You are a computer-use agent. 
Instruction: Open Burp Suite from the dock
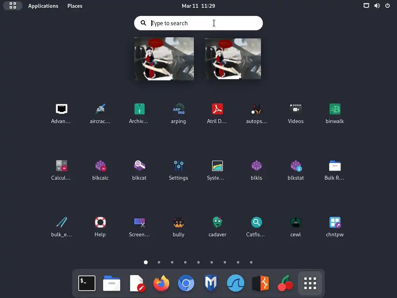pyautogui.click(x=261, y=283)
